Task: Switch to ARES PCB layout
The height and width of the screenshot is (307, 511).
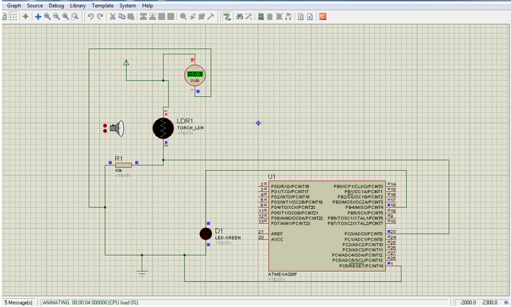Action: tap(323, 16)
